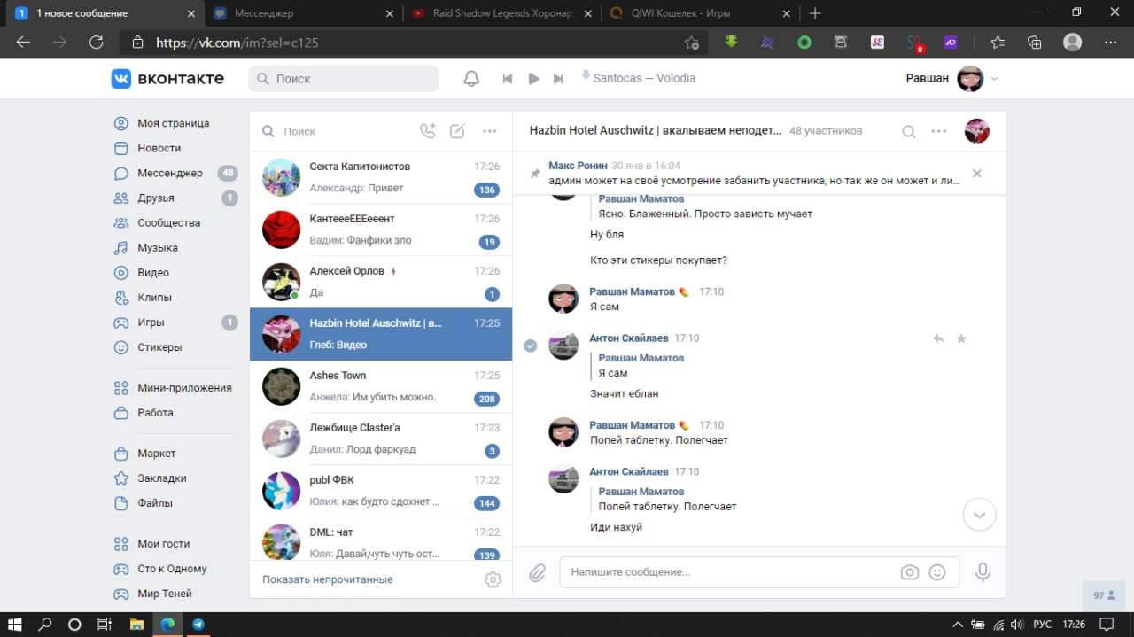The width and height of the screenshot is (1134, 637).
Task: Attach a file with paperclip icon
Action: [538, 573]
